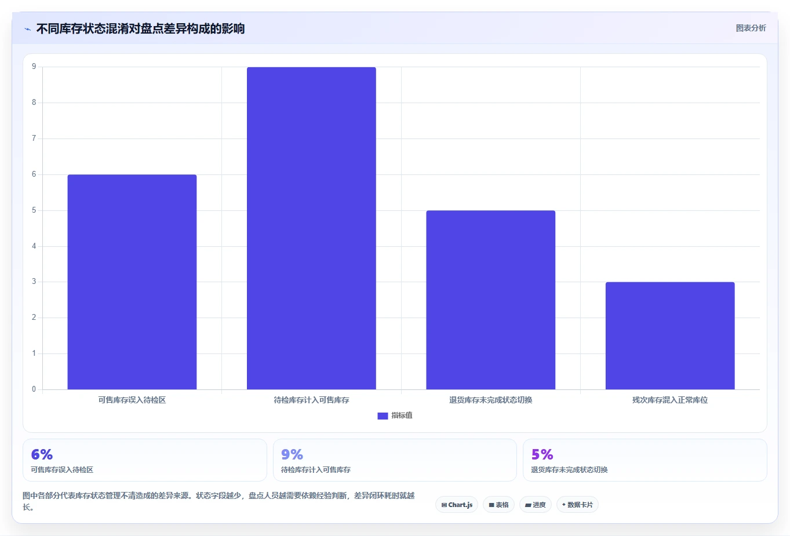The height and width of the screenshot is (536, 790).
Task: Click the 数据卡片 tag chip
Action: click(x=577, y=505)
